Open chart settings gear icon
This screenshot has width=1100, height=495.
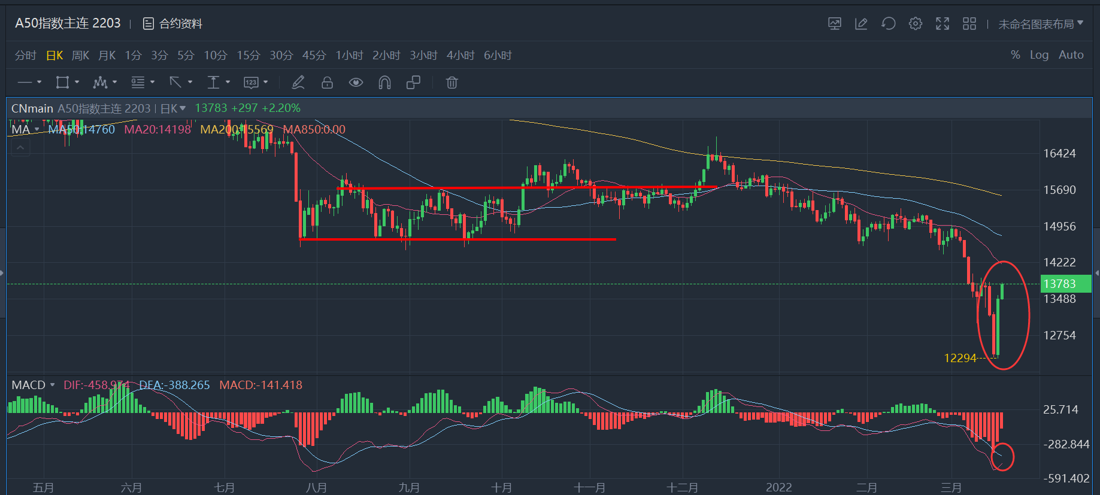click(x=916, y=24)
